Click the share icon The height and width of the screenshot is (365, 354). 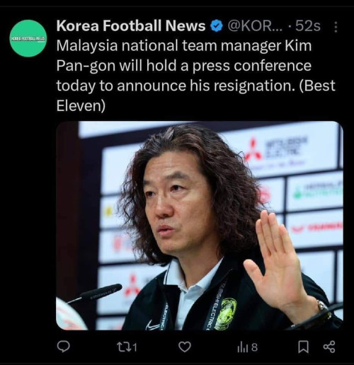pyautogui.click(x=329, y=347)
